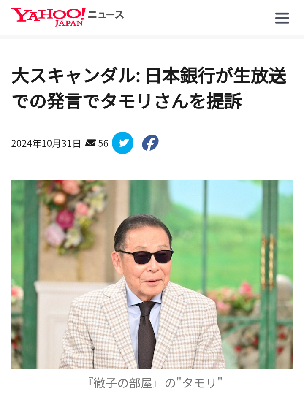Screen dimensions: 304x401
Task: Open the ニュース section label
Action: click(x=106, y=15)
